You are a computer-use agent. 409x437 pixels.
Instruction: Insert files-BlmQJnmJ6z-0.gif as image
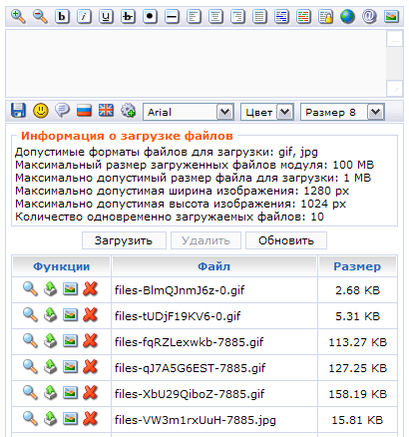pyautogui.click(x=70, y=289)
